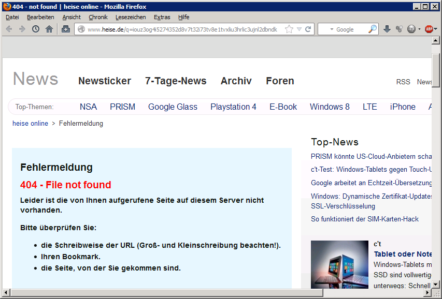Open URL history dropdown arrow
442x299 pixels.
pos(299,29)
